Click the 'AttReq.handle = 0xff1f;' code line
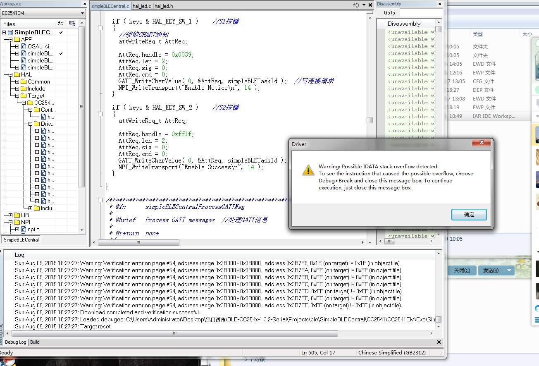Image resolution: width=539 pixels, height=366 pixels. click(x=156, y=134)
